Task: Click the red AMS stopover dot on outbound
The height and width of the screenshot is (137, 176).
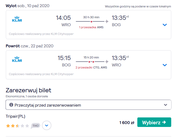Action: [x=91, y=22]
